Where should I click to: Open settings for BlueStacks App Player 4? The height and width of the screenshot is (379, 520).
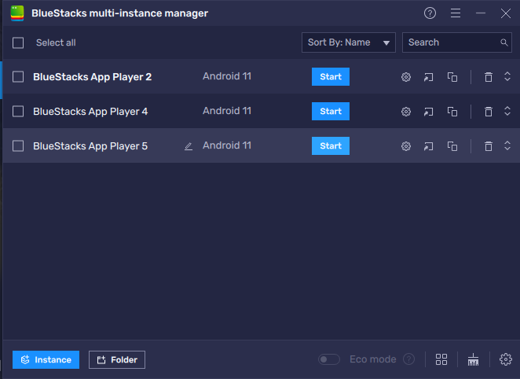pyautogui.click(x=406, y=112)
